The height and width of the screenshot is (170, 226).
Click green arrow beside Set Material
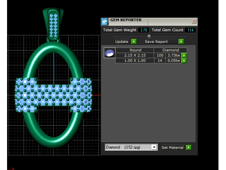click(x=188, y=147)
